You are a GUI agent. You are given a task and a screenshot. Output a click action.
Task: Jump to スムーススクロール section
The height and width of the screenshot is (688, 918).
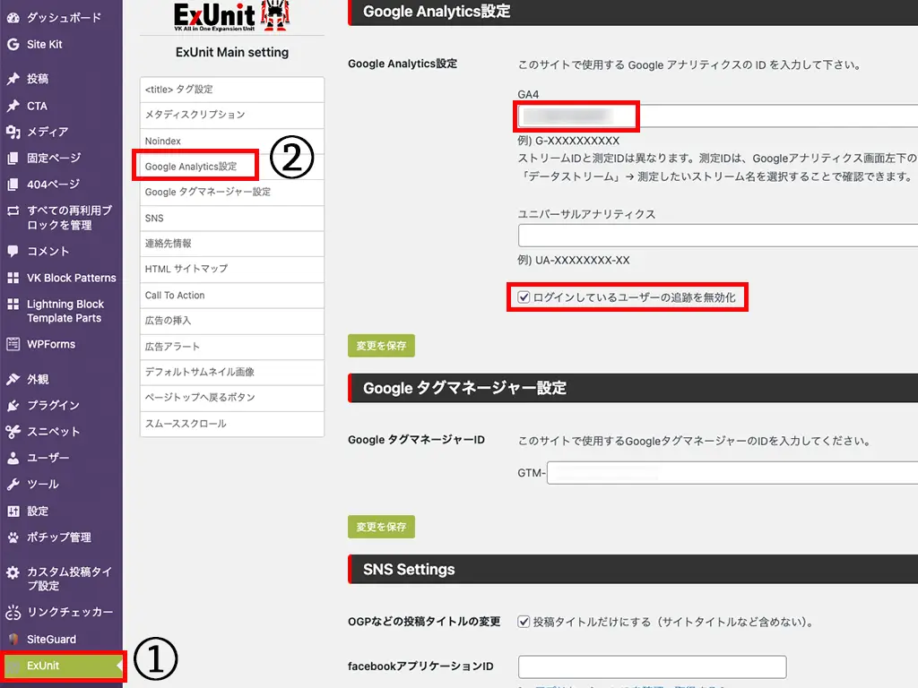click(x=232, y=424)
